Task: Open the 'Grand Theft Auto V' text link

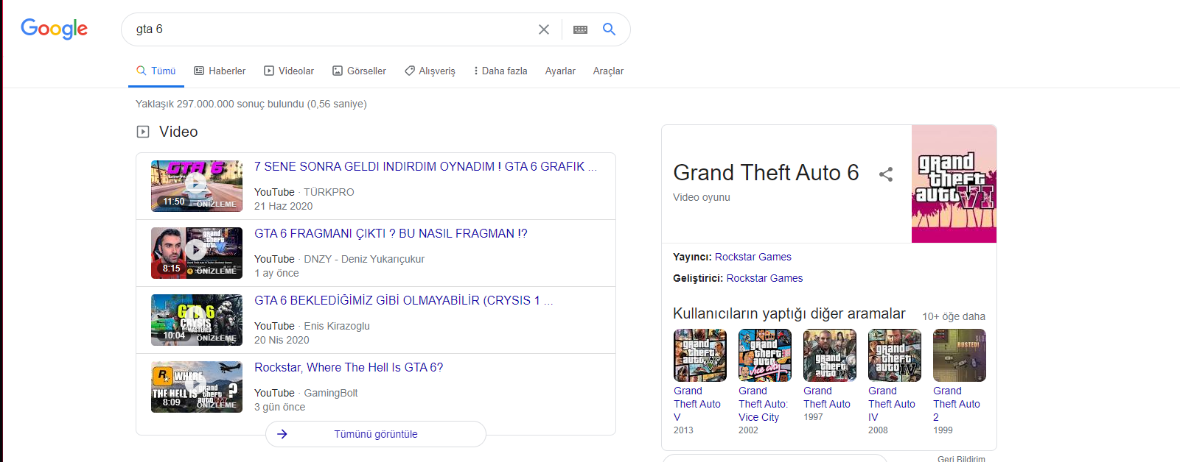Action: coord(697,404)
